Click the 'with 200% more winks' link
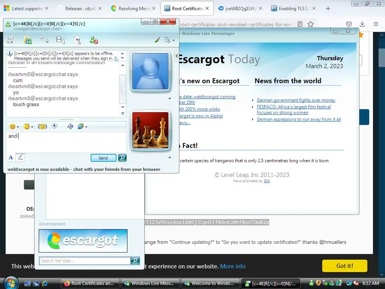This screenshot has height=289, width=385. coord(200,109)
